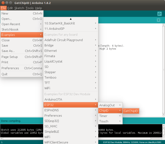
Task: Choose Save As from File menu
Action: (x=22, y=51)
